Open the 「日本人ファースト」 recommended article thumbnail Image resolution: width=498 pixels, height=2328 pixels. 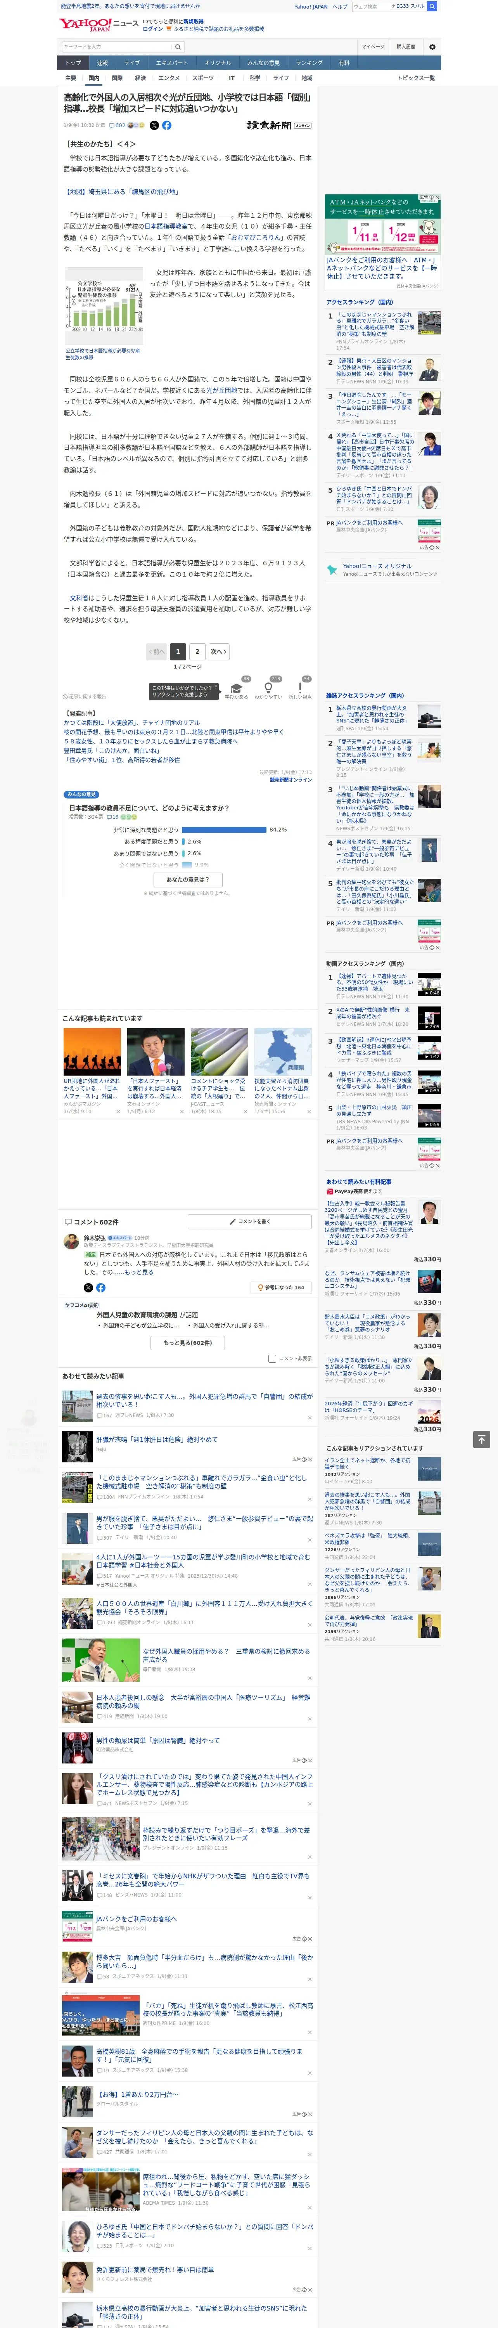156,1051
